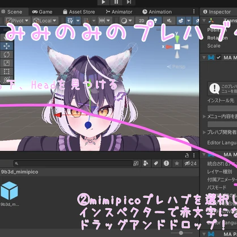
Task: Open Search by Import Log Type filter
Action: coord(166,163)
